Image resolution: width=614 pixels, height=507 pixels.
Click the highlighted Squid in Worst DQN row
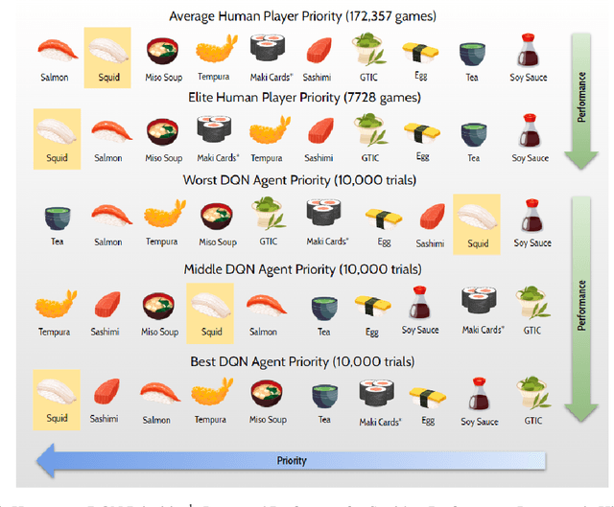[477, 224]
